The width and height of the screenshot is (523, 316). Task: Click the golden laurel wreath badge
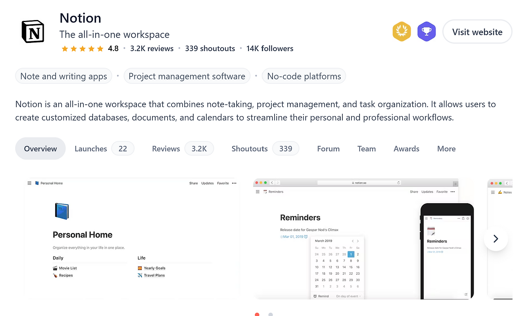click(402, 31)
